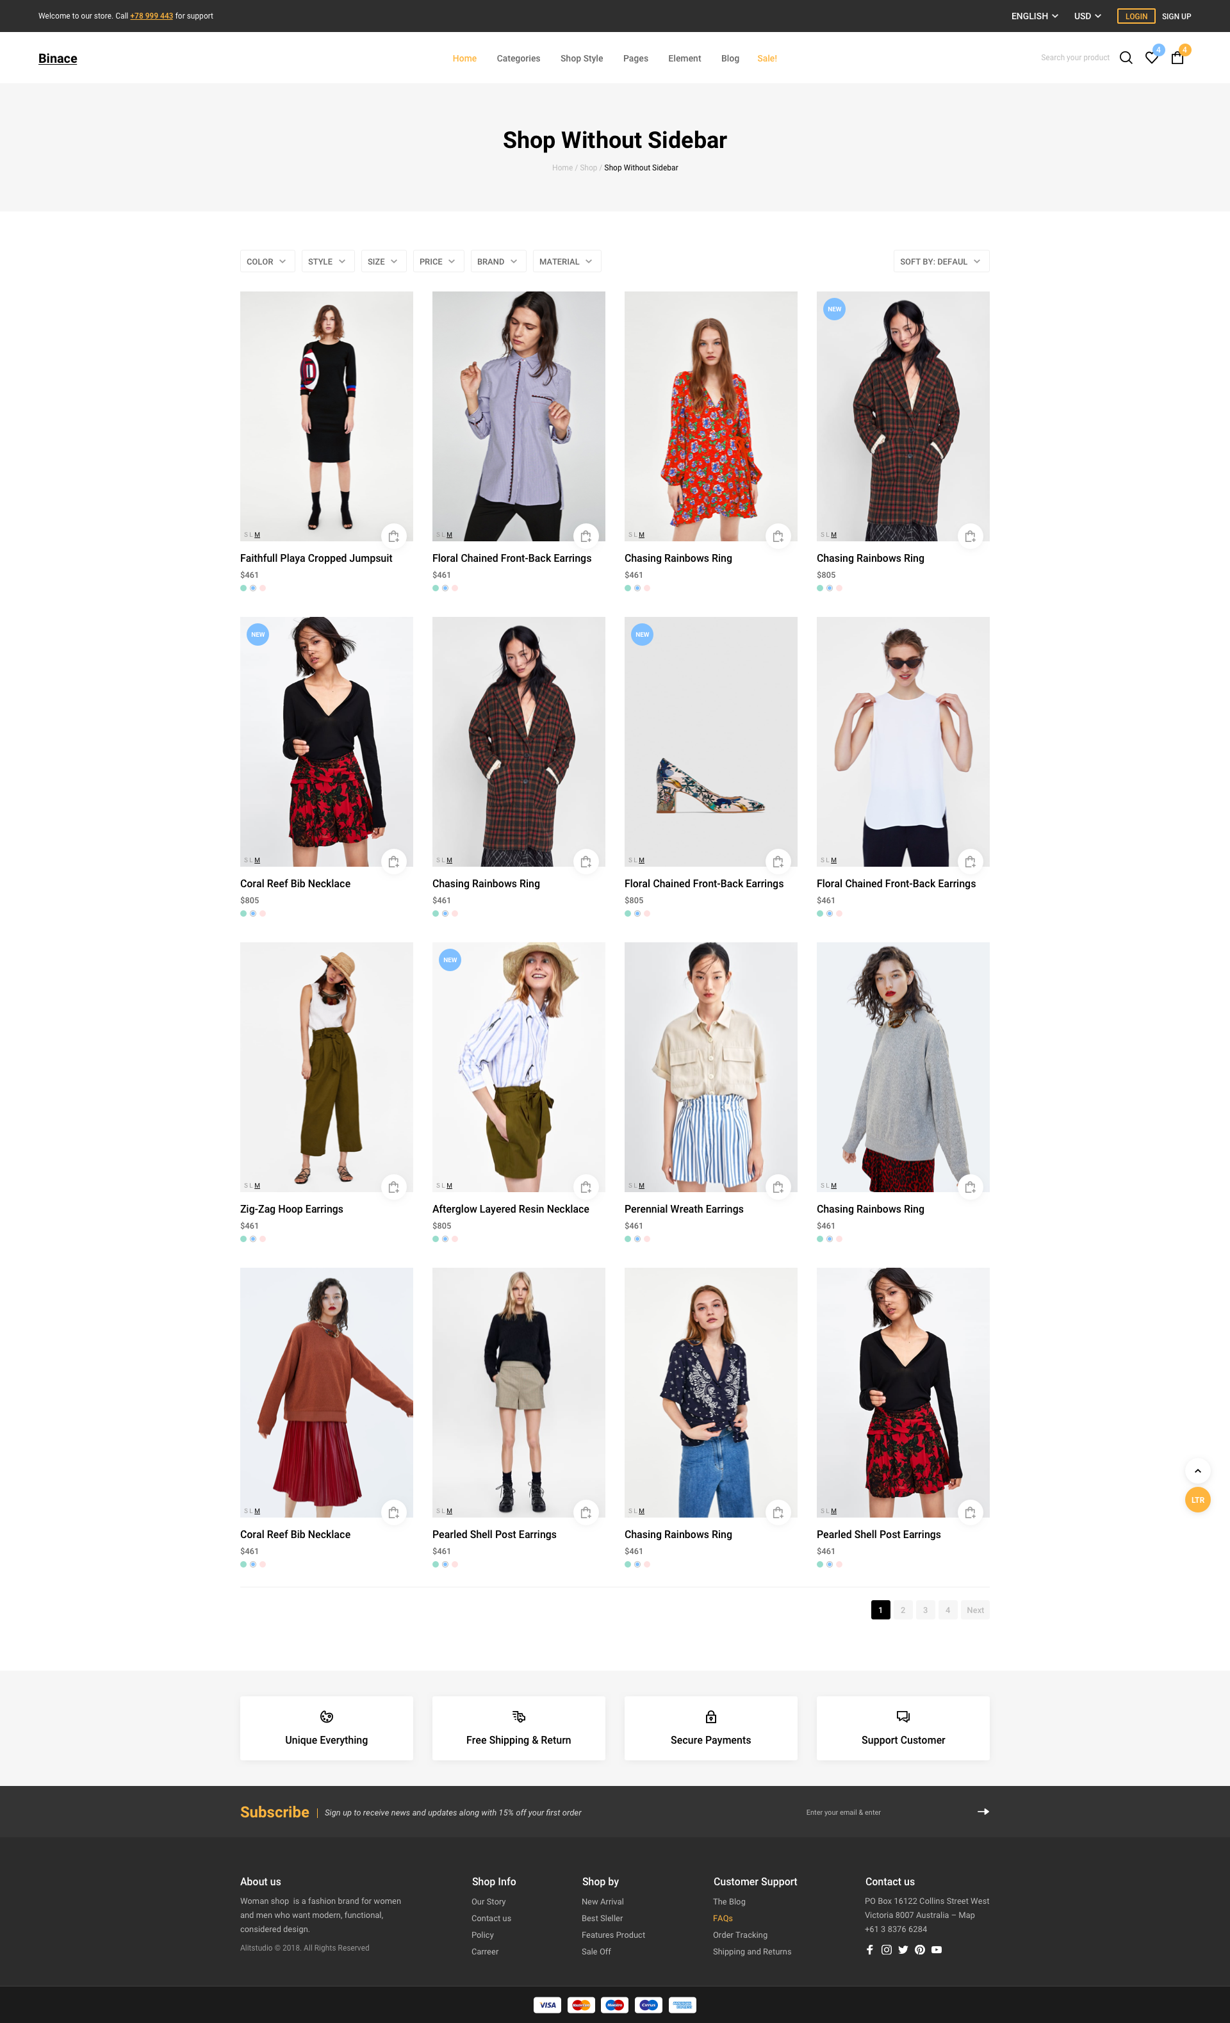This screenshot has height=2023, width=1230.
Task: Click the LOGIN button
Action: (1136, 15)
